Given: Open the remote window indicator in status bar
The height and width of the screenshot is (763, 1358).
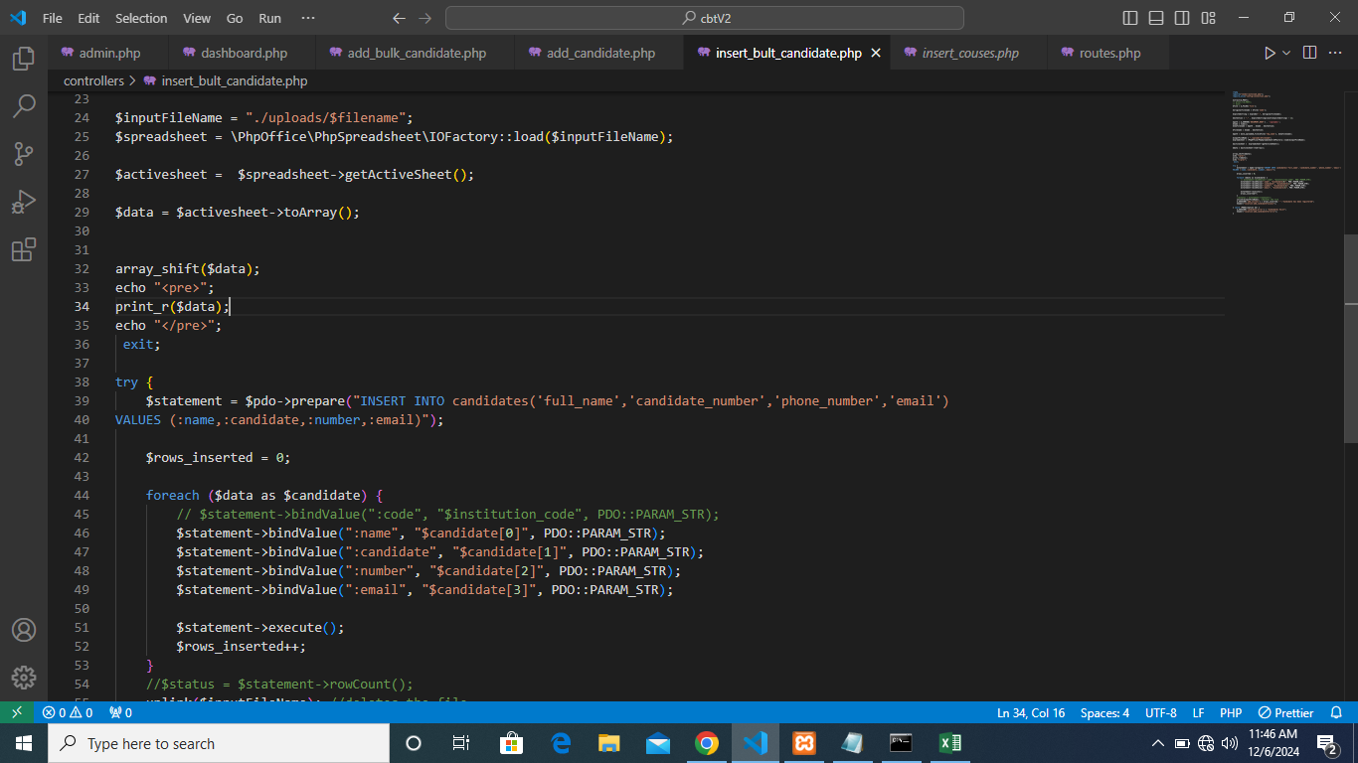Looking at the screenshot, I should click(x=17, y=712).
